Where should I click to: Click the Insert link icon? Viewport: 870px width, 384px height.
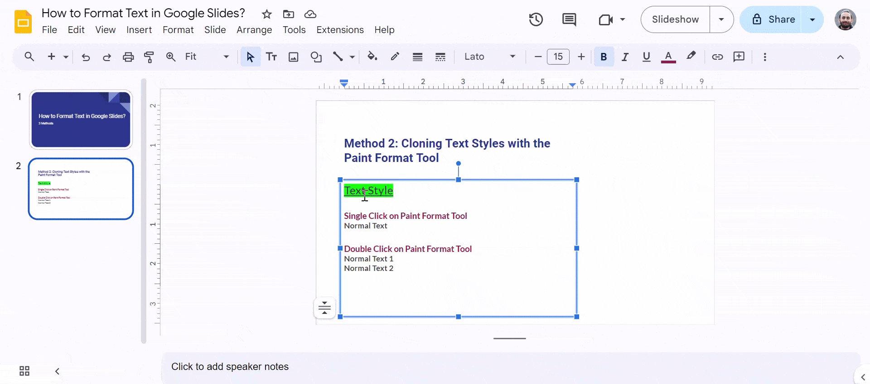pyautogui.click(x=717, y=57)
